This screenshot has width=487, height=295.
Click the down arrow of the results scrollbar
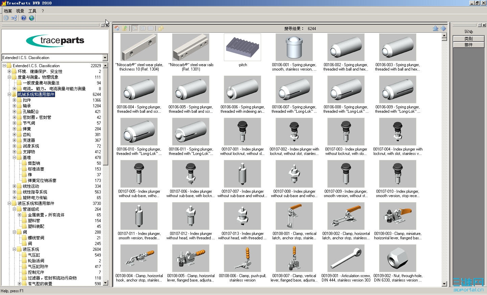(444, 284)
